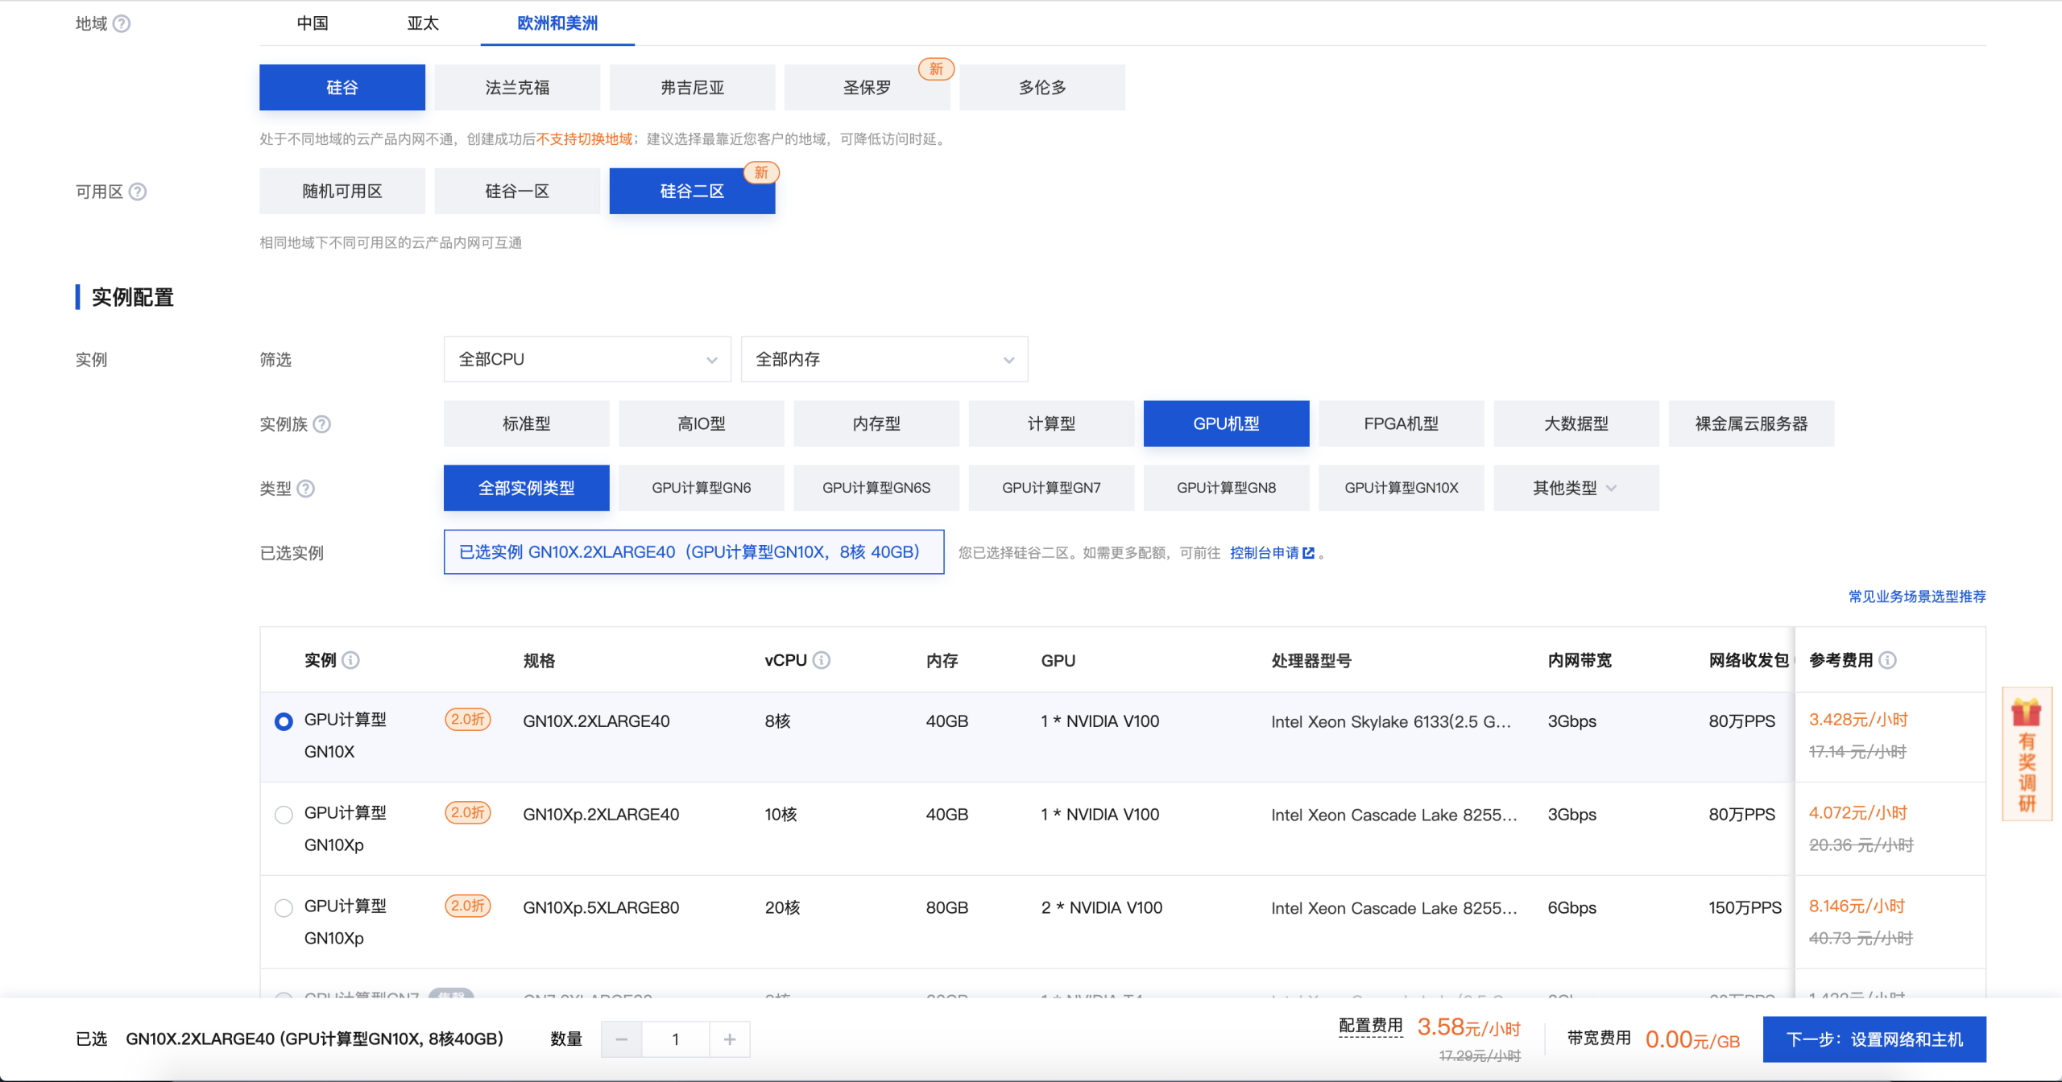Open the 全部内存 filter dropdown

coord(884,359)
